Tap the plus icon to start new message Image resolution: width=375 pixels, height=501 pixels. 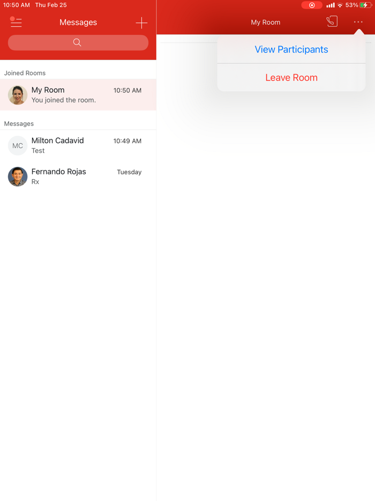point(141,23)
